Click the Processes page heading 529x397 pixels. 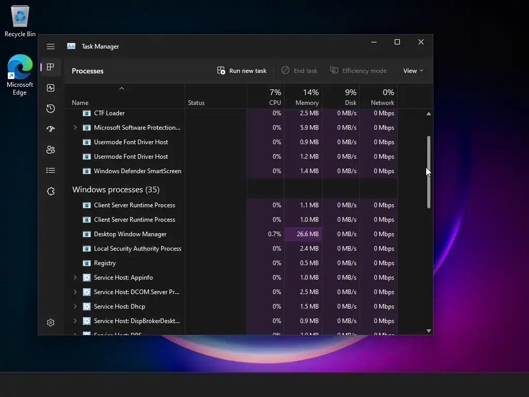pyautogui.click(x=88, y=71)
